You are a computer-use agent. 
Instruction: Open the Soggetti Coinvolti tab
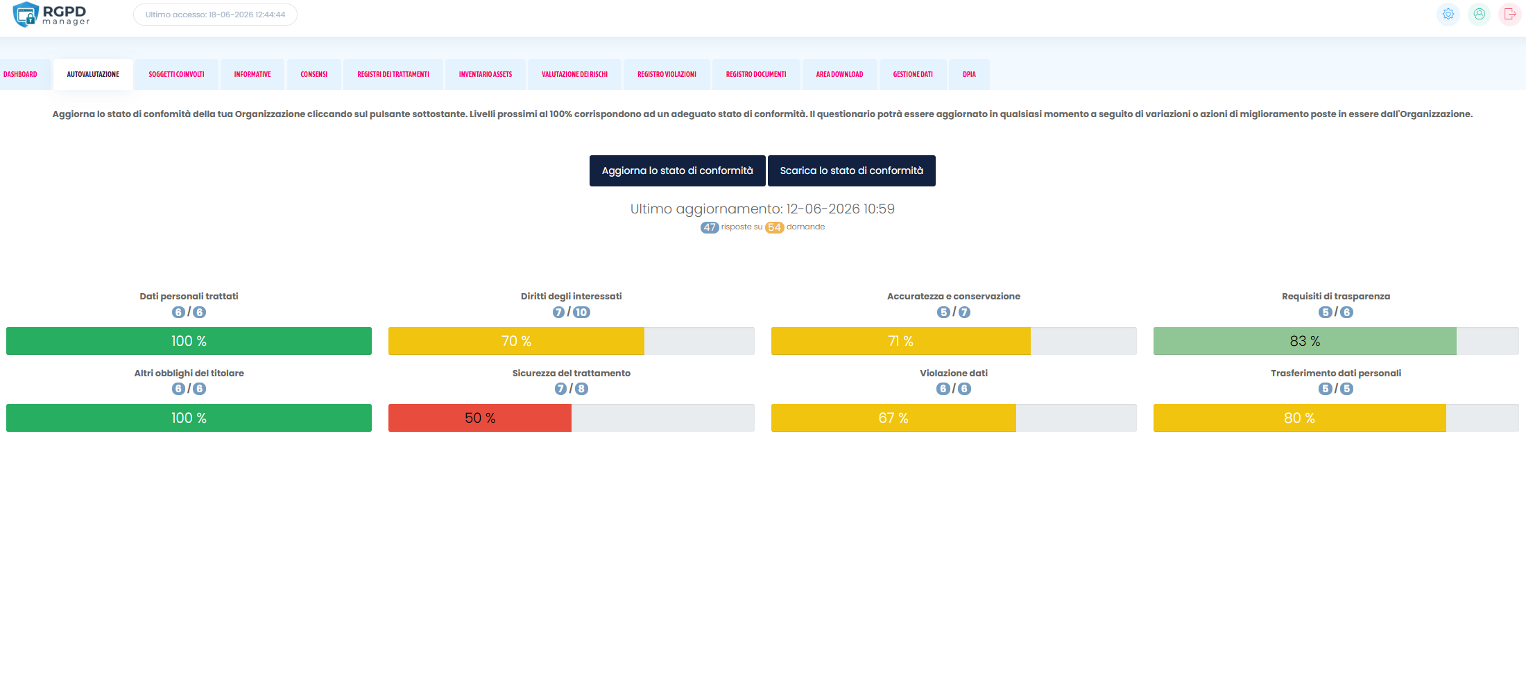click(176, 74)
